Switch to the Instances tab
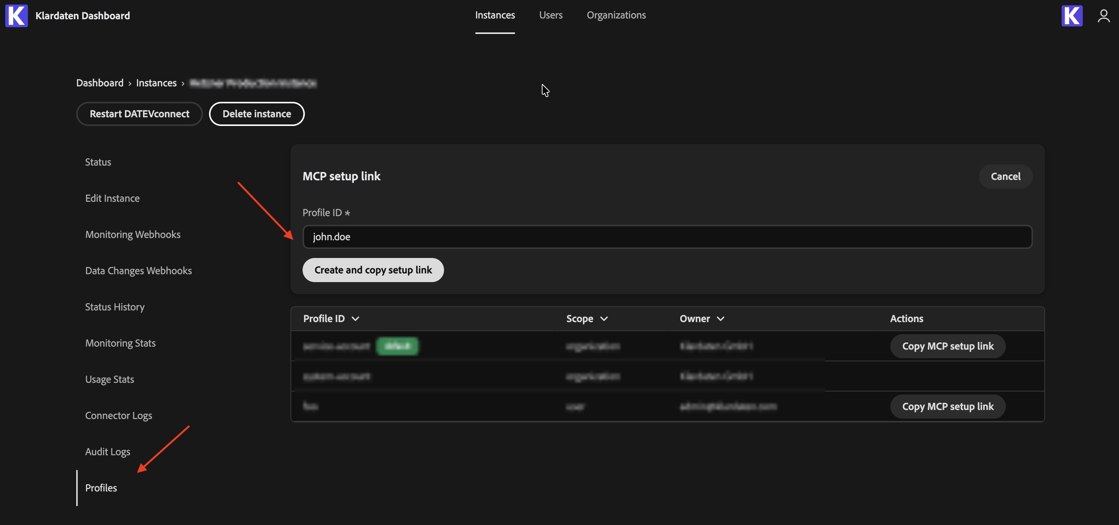The height and width of the screenshot is (525, 1119). coord(495,15)
